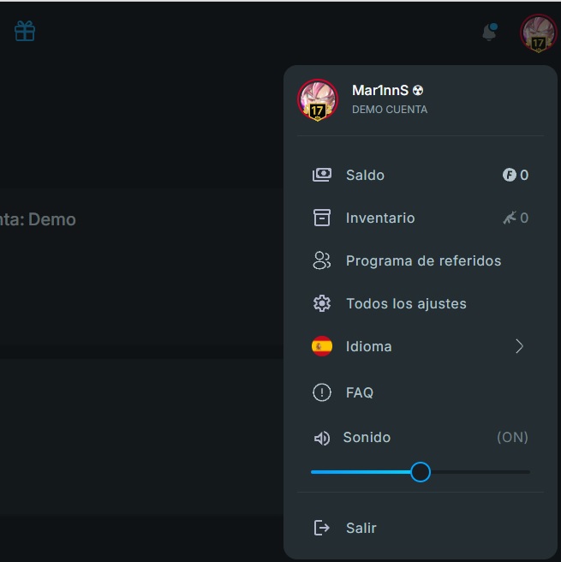561x562 pixels.
Task: Click the Saldo cash icon
Action: coord(322,175)
